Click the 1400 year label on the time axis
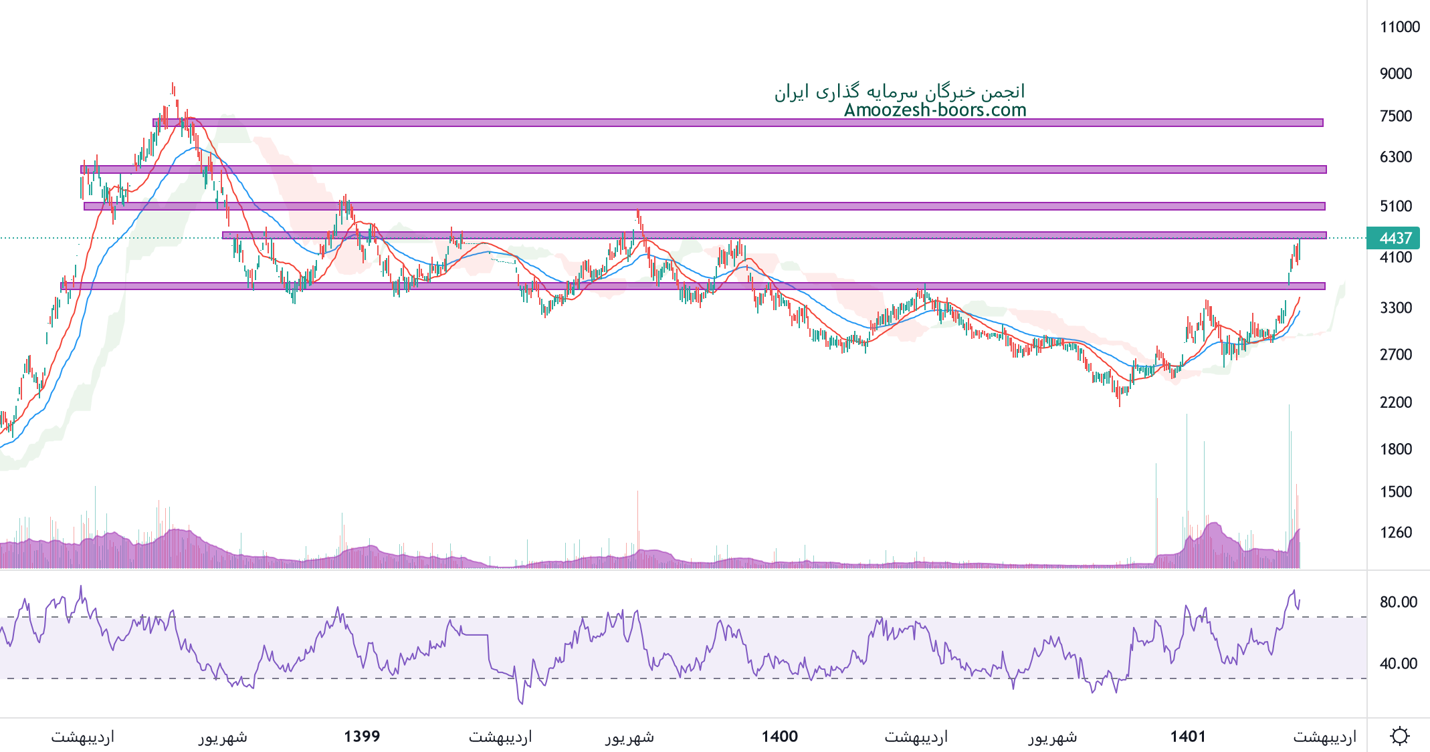The width and height of the screenshot is (1430, 752). pos(779,737)
